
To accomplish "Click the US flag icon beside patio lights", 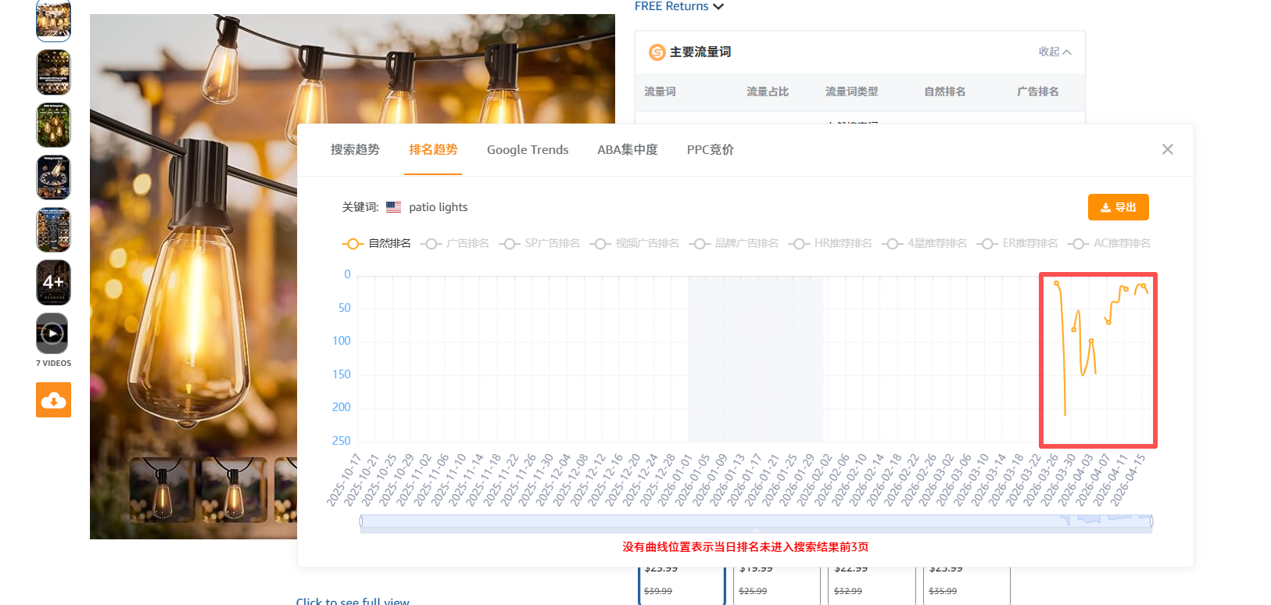I will (x=393, y=207).
